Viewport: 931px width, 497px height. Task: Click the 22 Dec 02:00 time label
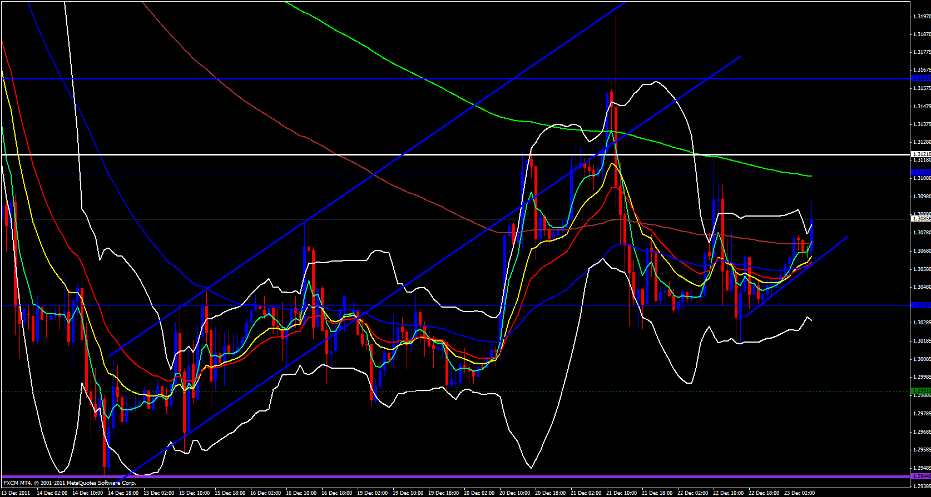point(692,493)
